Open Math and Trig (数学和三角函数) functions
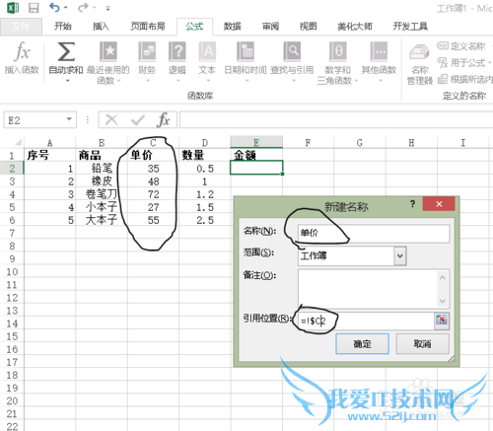The height and width of the screenshot is (431, 493). pos(337,62)
